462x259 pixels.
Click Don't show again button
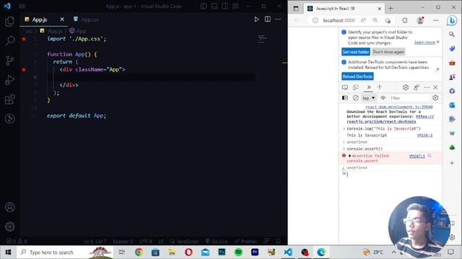click(x=388, y=52)
